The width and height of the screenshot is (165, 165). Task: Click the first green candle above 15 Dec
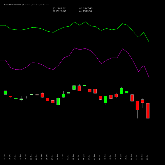[x=5, y=93]
